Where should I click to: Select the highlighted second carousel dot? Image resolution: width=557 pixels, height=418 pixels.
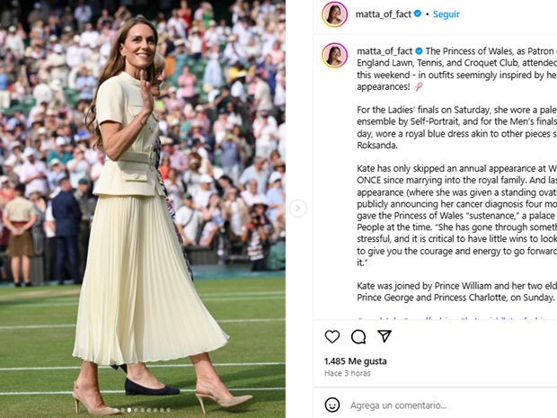click(129, 410)
